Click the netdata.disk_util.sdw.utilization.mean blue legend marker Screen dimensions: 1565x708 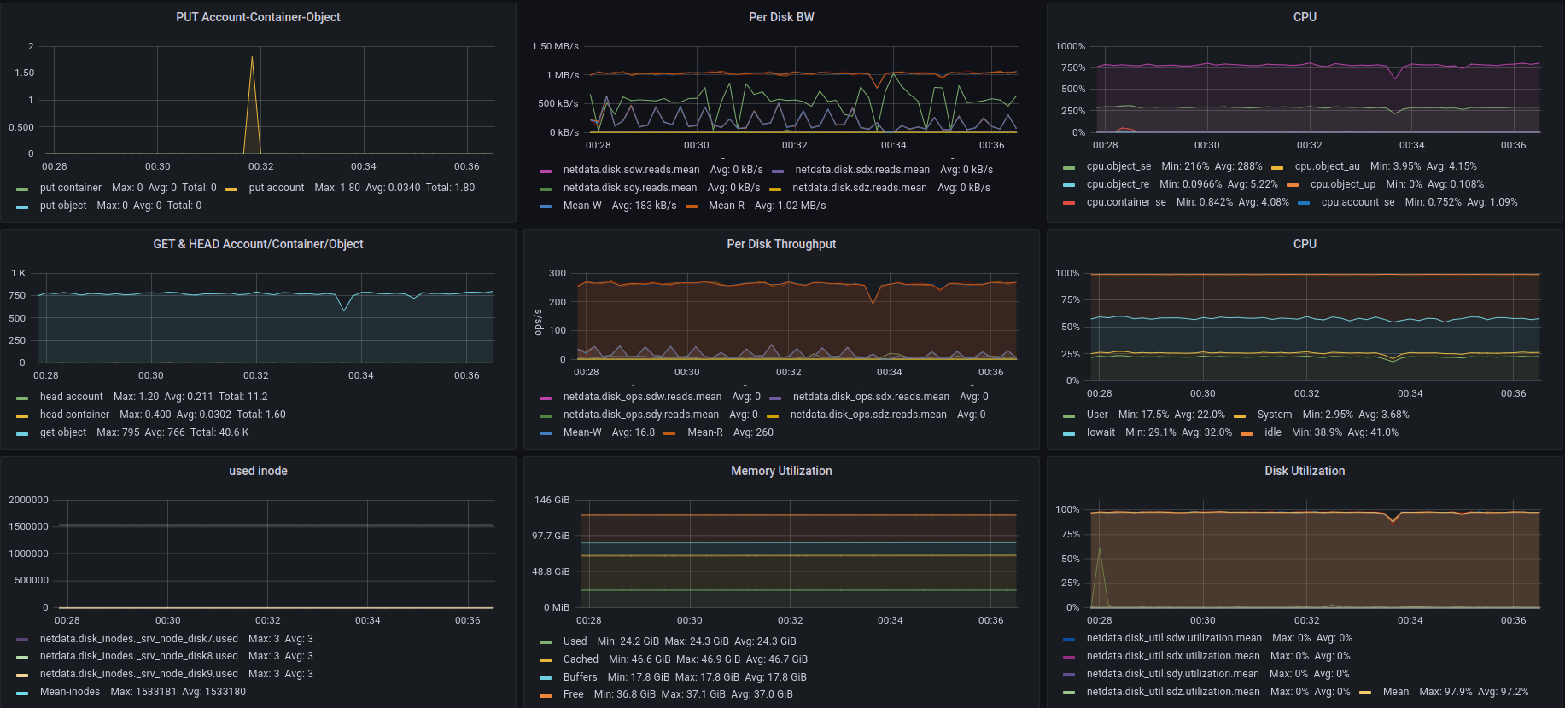click(1069, 639)
